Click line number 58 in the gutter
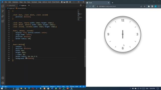 [9, 44]
